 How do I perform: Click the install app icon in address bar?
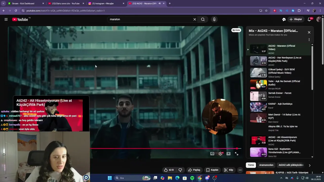[261, 11]
